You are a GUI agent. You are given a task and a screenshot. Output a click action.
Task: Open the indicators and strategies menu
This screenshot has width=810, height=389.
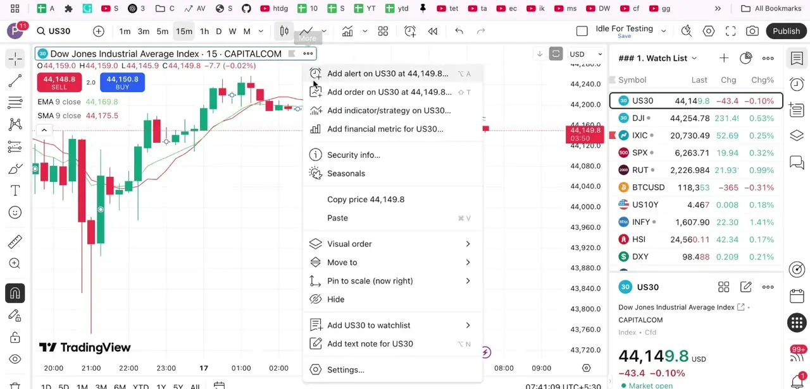click(347, 31)
